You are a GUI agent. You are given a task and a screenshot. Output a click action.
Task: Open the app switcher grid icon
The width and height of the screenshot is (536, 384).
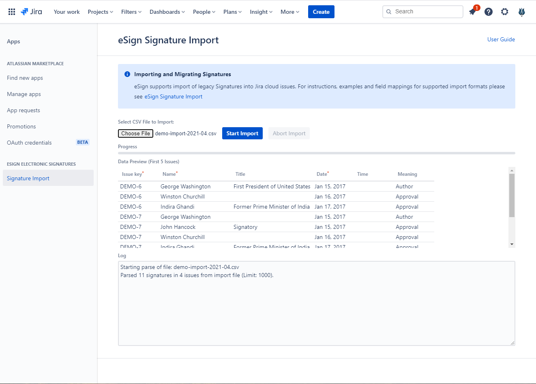click(12, 12)
